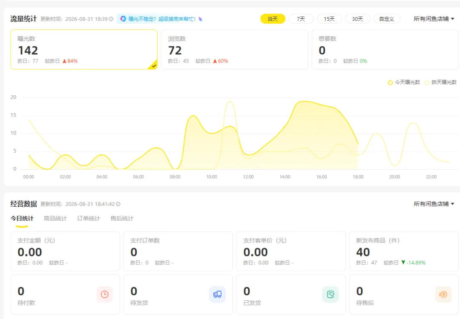
Task: Click the 16:00 peak on exposure chart
Action: click(322, 105)
